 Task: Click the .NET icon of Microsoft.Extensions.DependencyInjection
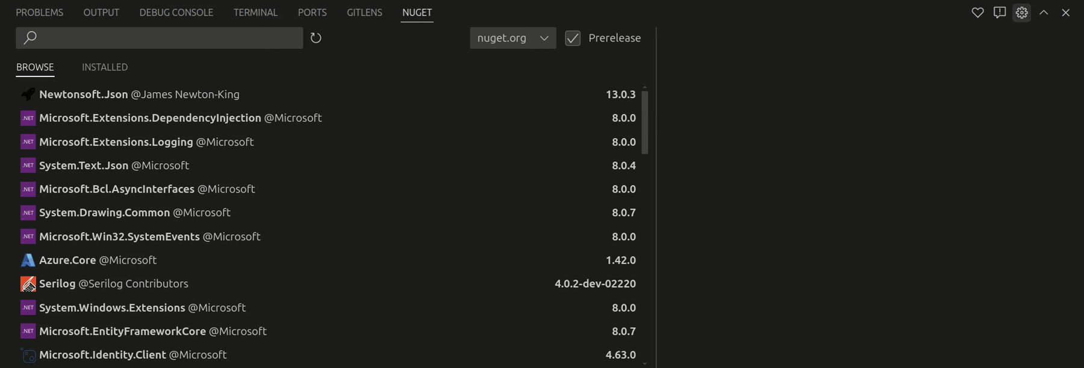28,118
